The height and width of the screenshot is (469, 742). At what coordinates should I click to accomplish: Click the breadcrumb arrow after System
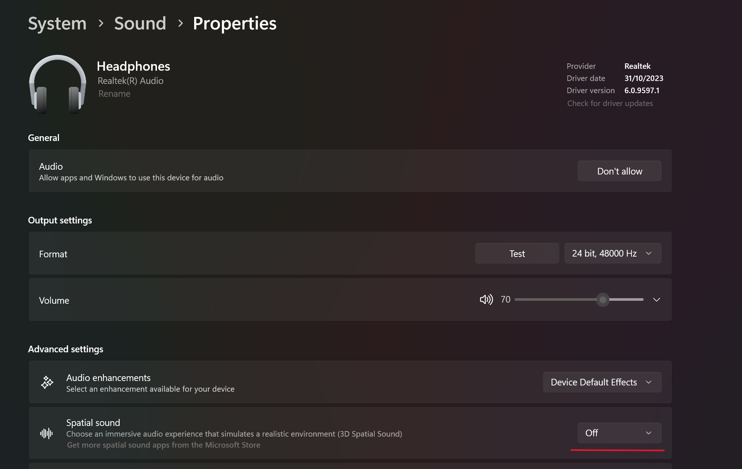pos(101,24)
